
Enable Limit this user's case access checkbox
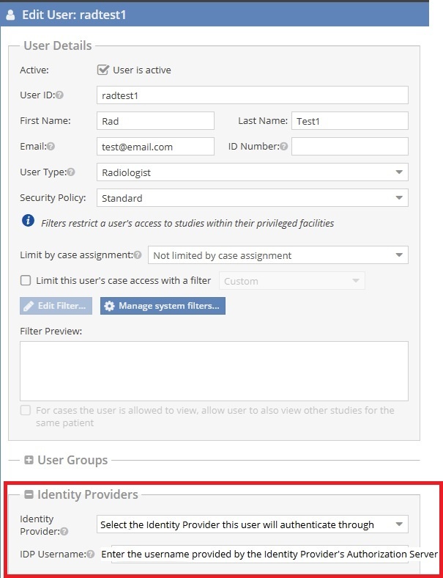(26, 280)
